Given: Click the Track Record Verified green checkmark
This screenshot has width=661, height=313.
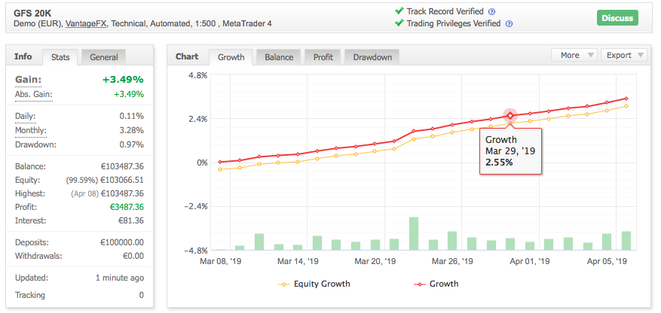Looking at the screenshot, I should (399, 11).
